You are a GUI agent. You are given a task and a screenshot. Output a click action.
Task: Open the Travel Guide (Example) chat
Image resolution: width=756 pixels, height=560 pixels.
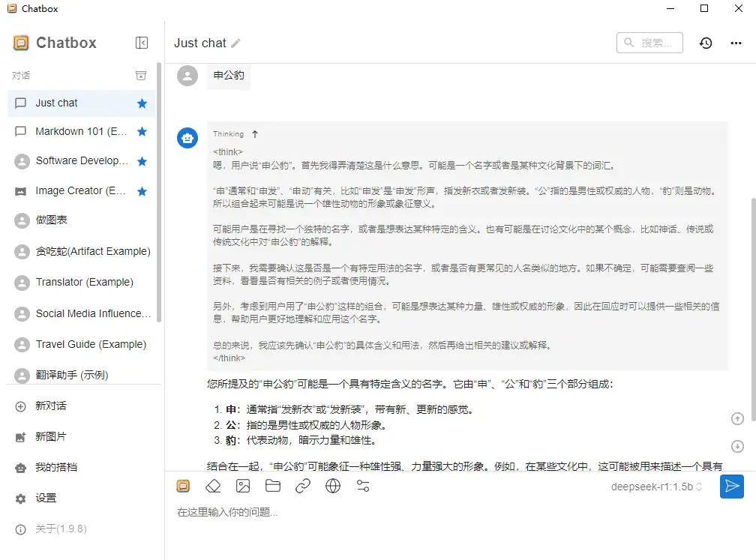[81, 345]
